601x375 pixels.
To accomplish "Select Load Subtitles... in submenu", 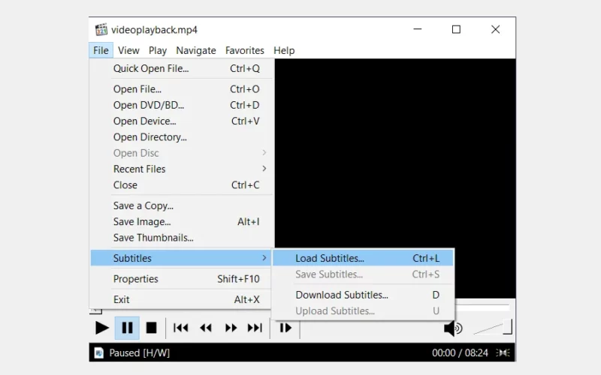I will pyautogui.click(x=363, y=258).
